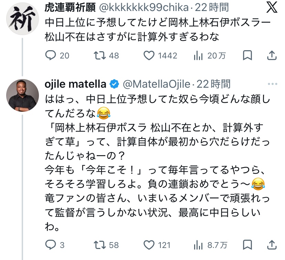Bookmark ojile matella's reply

[247, 245]
